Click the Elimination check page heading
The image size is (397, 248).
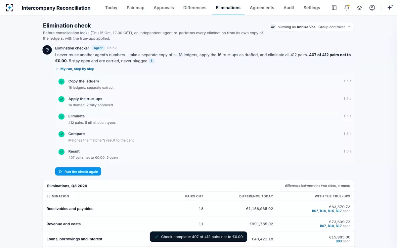[67, 25]
